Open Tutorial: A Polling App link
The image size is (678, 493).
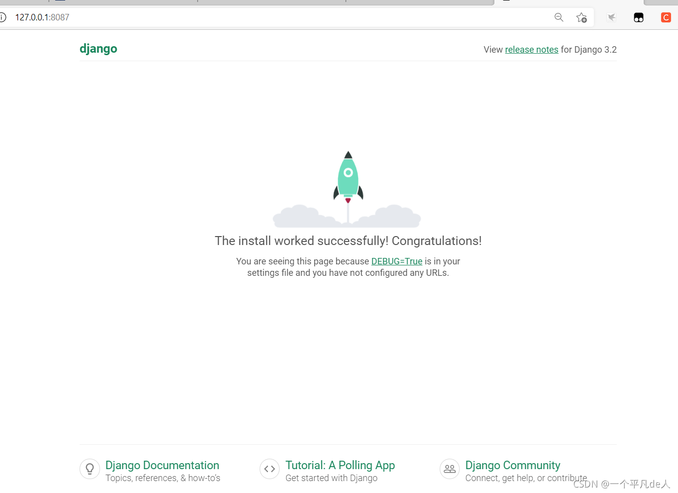tap(340, 465)
